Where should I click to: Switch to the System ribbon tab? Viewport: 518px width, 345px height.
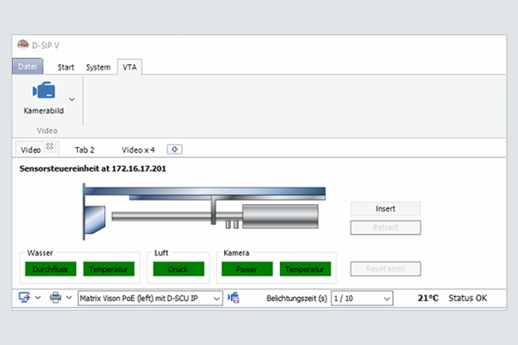(x=98, y=67)
